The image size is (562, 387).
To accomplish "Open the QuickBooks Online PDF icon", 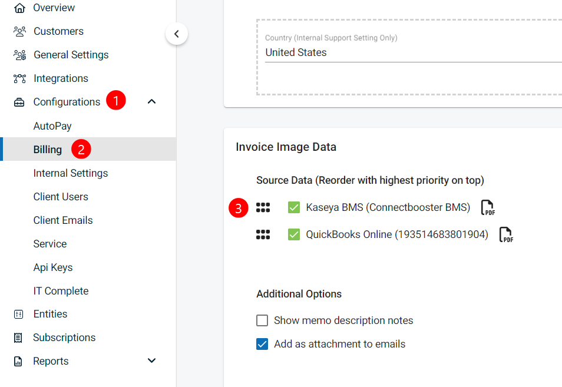I will pos(506,234).
